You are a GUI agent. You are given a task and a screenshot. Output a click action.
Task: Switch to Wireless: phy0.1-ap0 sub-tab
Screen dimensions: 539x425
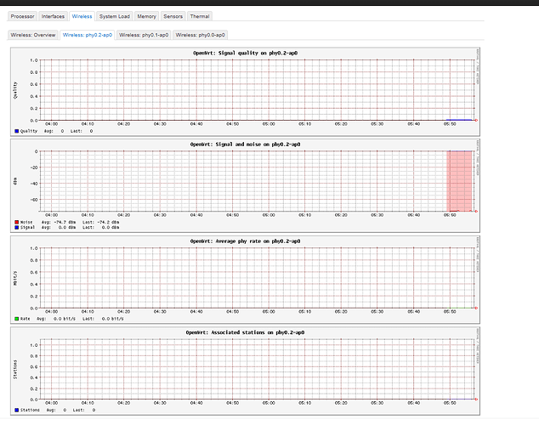coord(143,35)
